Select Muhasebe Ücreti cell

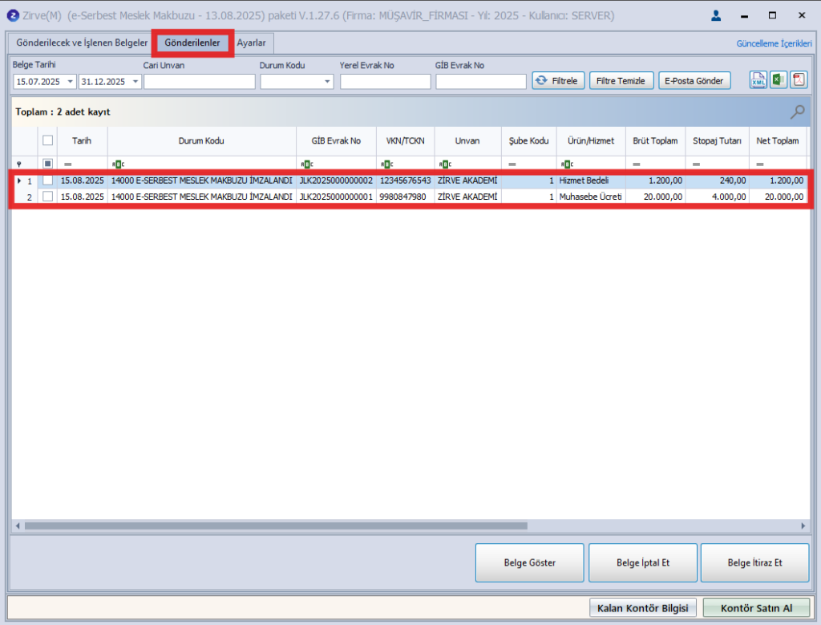pos(591,197)
